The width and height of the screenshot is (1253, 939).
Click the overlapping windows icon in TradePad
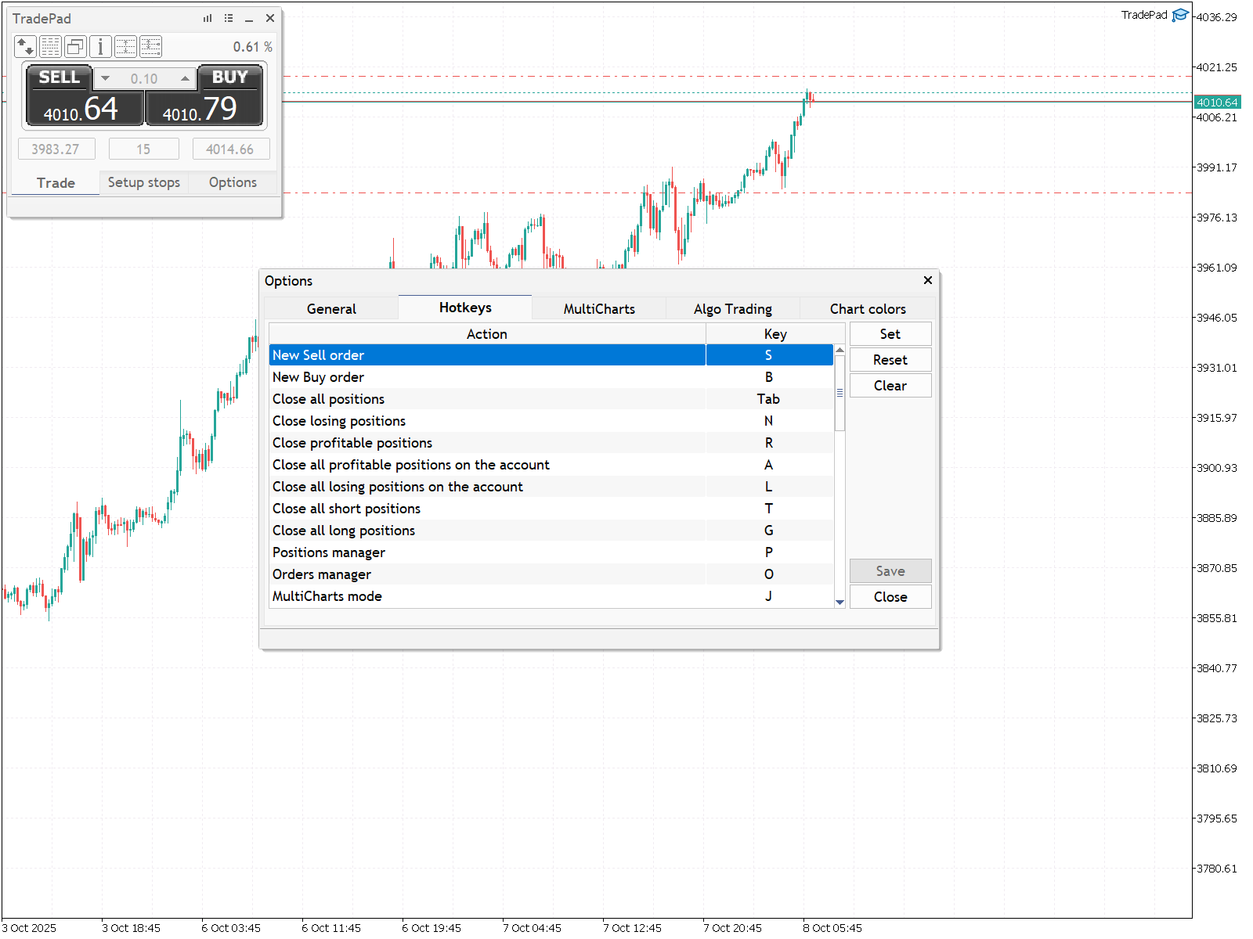tap(75, 47)
